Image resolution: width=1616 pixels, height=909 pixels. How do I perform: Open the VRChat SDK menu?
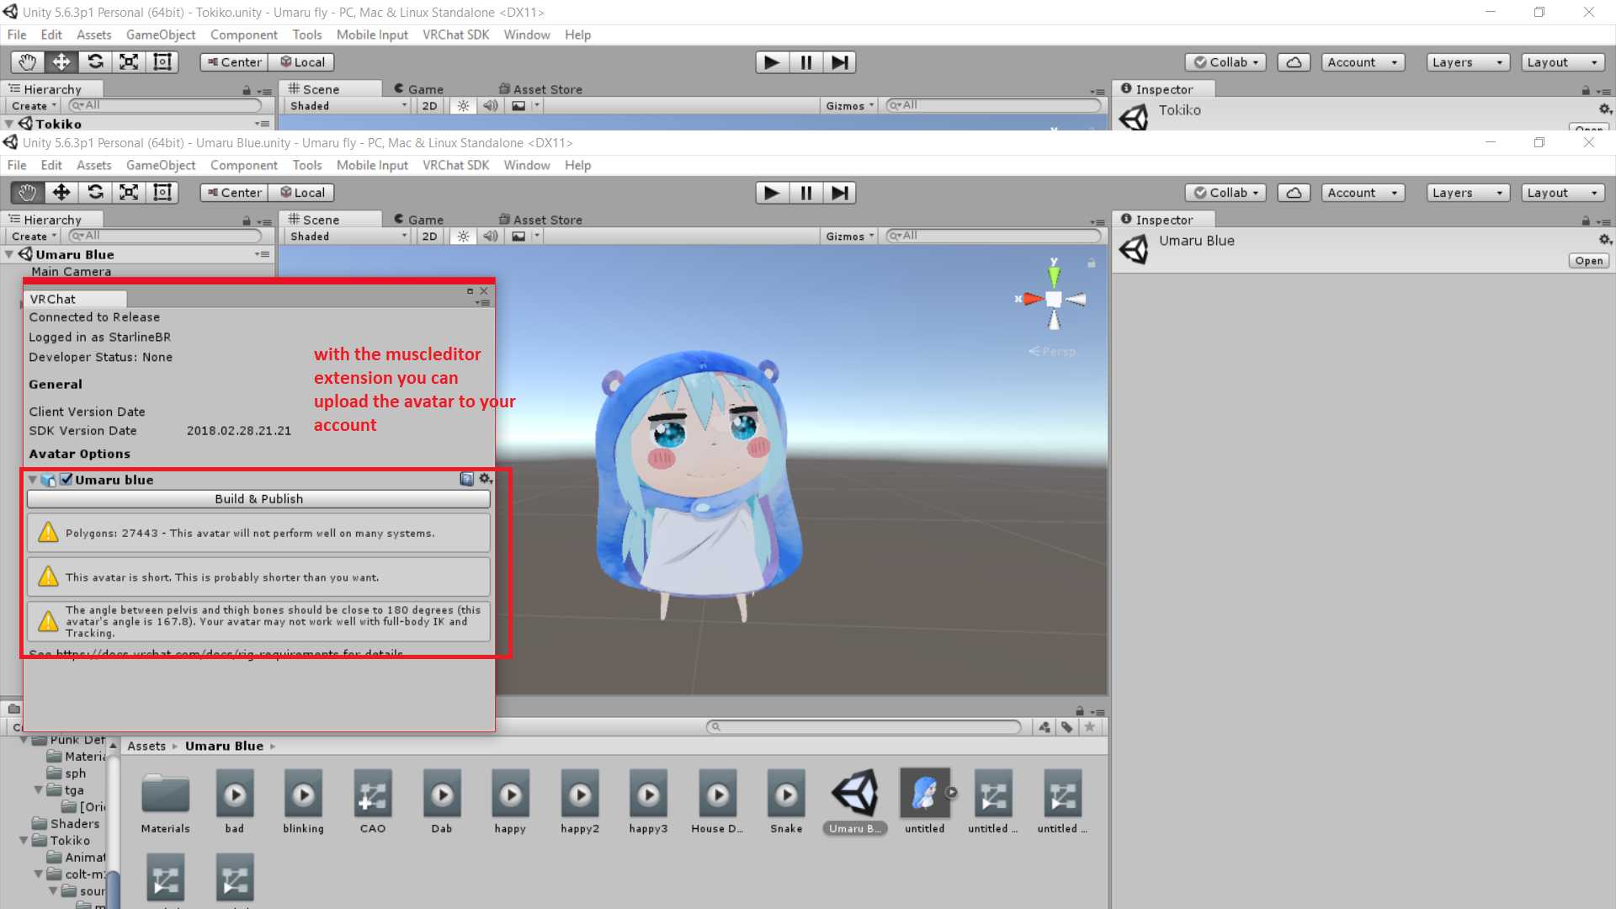455,165
